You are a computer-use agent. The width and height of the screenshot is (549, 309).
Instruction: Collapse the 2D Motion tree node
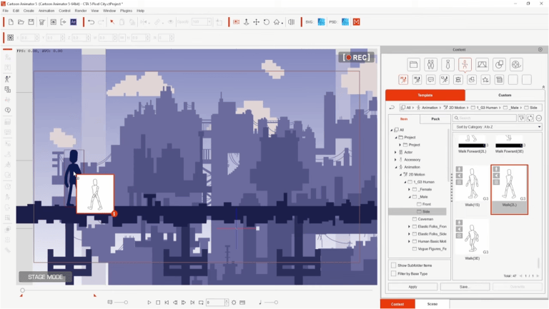pyautogui.click(x=401, y=174)
